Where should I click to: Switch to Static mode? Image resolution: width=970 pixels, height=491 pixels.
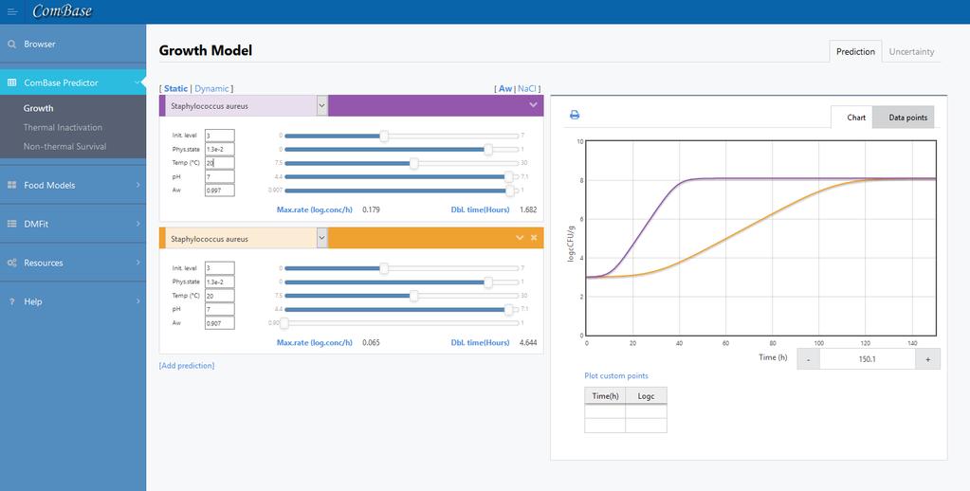point(175,88)
